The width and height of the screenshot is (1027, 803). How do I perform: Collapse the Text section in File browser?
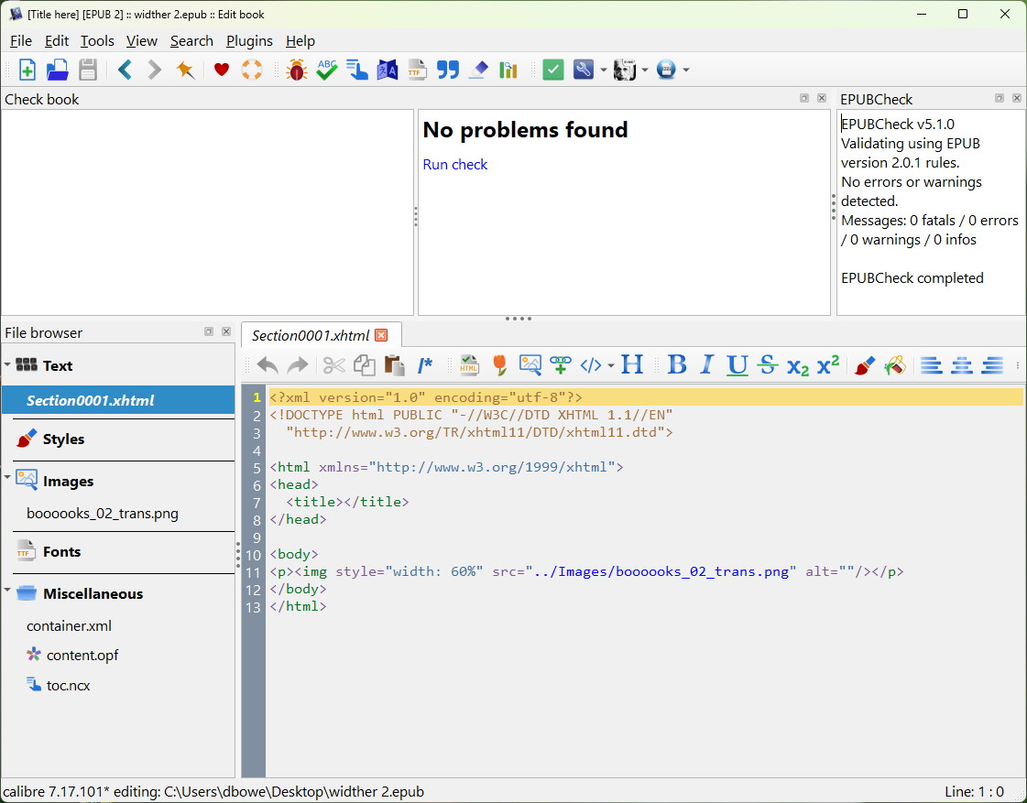click(x=7, y=364)
